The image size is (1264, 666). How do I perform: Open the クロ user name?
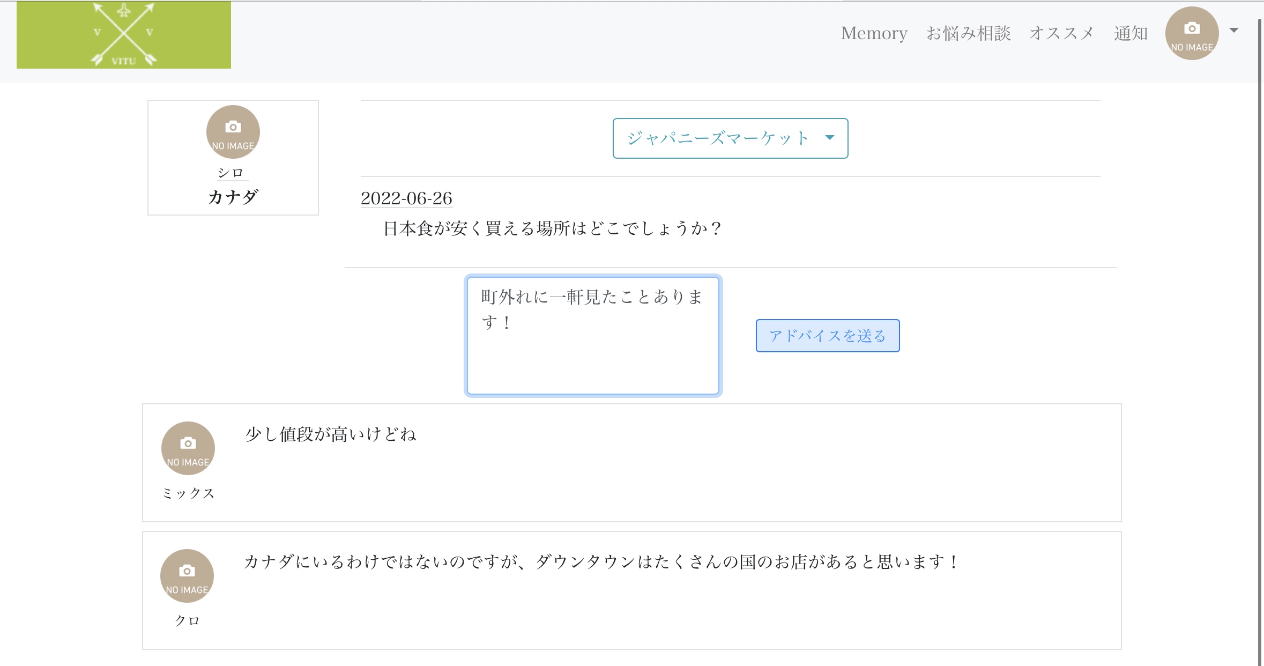[x=187, y=621]
